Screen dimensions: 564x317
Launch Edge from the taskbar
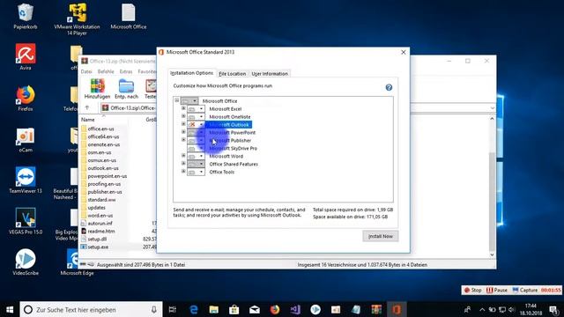click(x=194, y=309)
